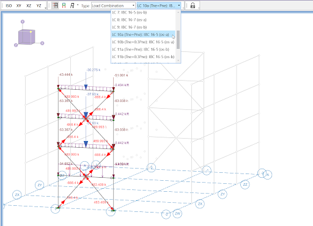Switch to the YZ plane view
This screenshot has height=226, width=313.
pyautogui.click(x=39, y=5)
